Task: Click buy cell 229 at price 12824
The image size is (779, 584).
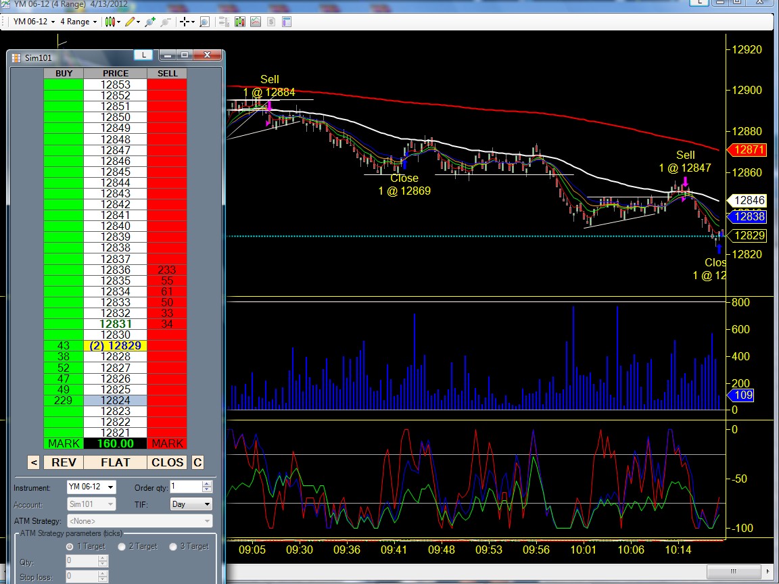Action: [x=64, y=400]
